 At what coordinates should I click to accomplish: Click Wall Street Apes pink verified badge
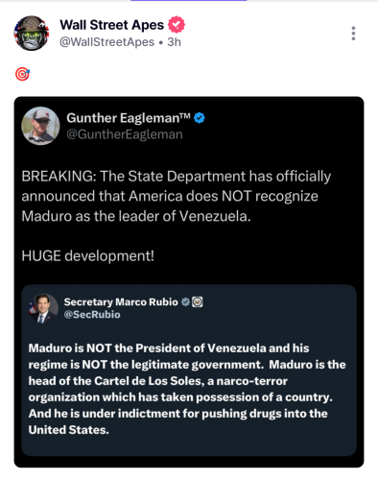(x=177, y=25)
